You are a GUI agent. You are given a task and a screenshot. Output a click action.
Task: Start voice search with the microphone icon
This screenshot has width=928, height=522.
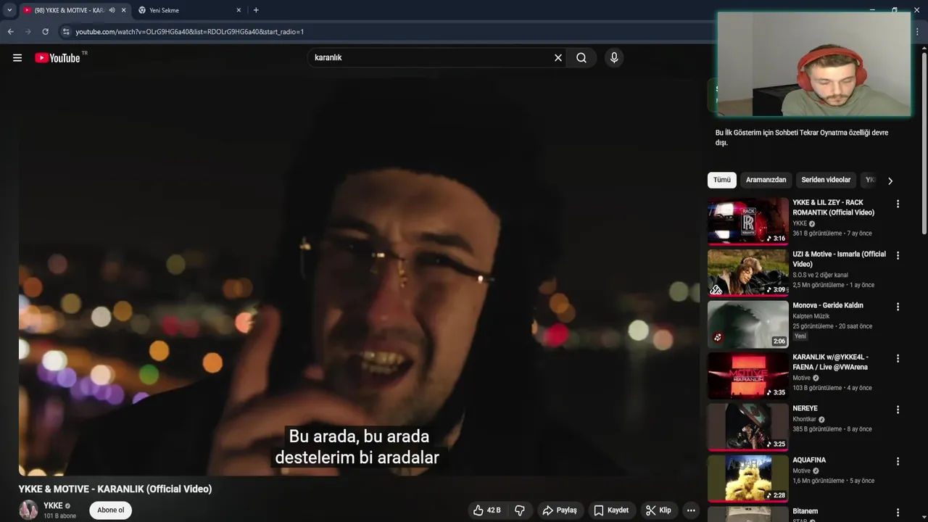[614, 58]
